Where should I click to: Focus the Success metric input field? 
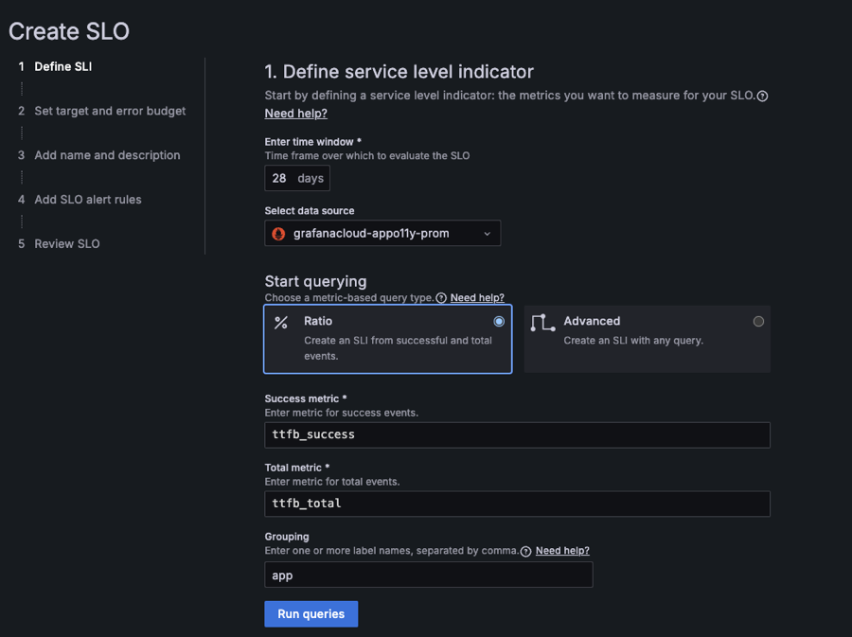pos(516,434)
